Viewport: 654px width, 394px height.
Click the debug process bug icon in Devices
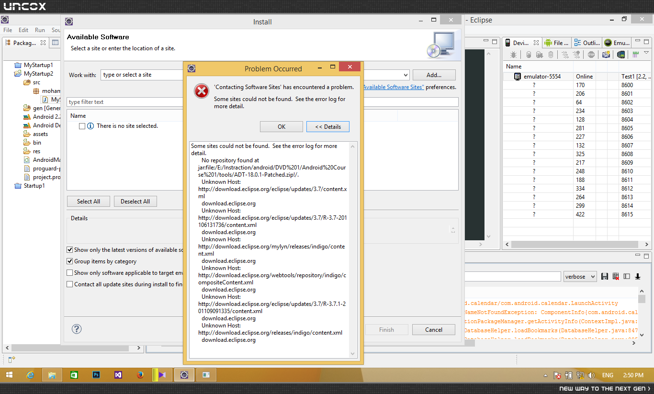click(513, 55)
